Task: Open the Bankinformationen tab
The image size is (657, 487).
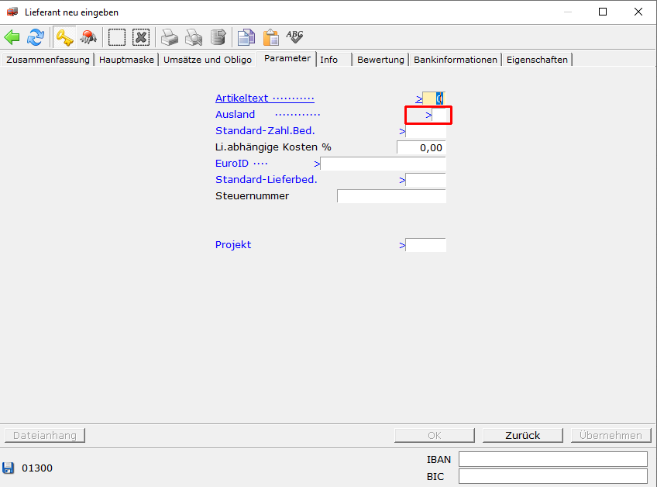Action: pos(455,60)
